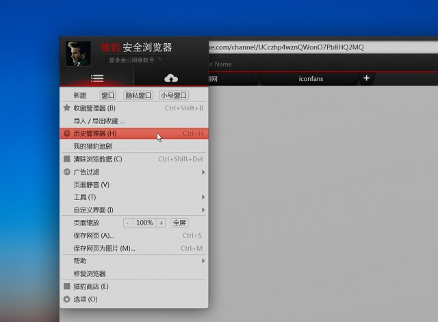The width and height of the screenshot is (438, 322).
Task: Click the 广告过滤 menu label
Action: point(86,172)
